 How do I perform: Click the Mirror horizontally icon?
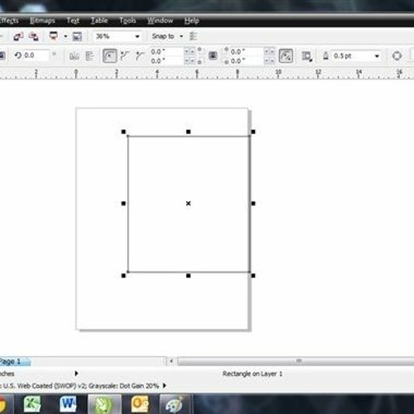click(75, 56)
